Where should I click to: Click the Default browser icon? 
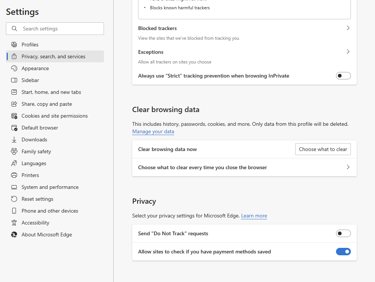(x=14, y=128)
